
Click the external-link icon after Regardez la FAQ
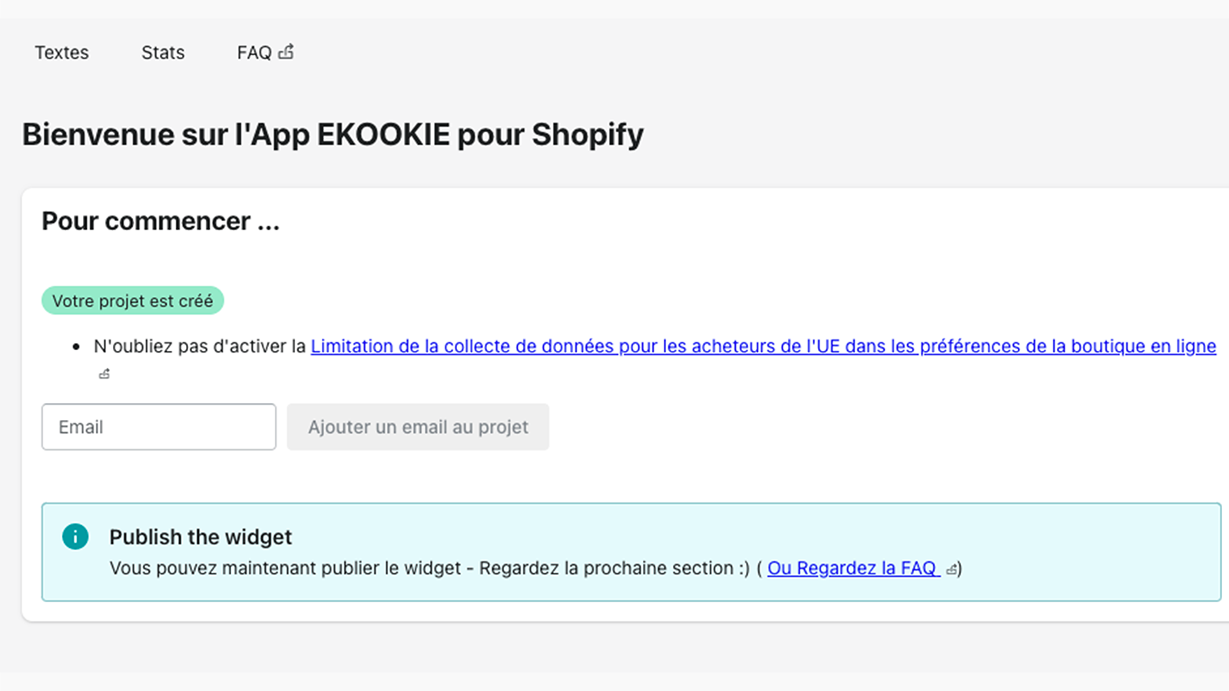(952, 570)
